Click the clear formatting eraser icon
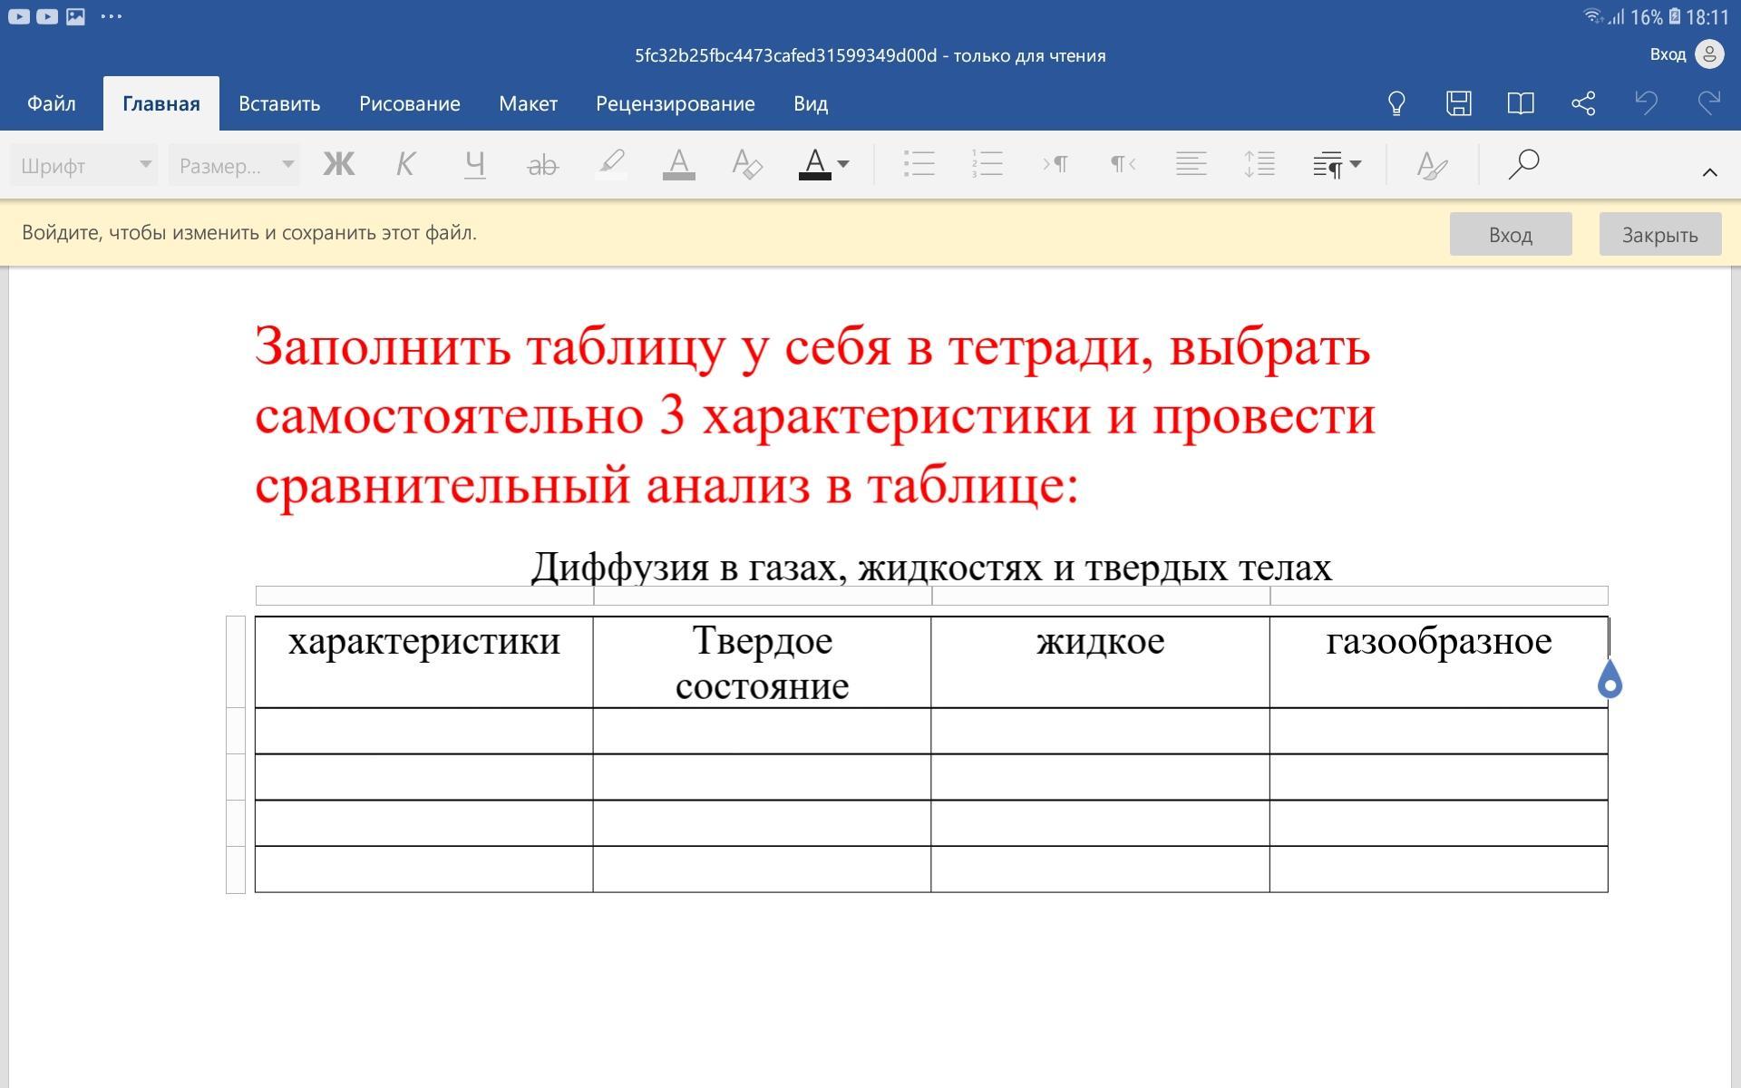 coord(746,164)
